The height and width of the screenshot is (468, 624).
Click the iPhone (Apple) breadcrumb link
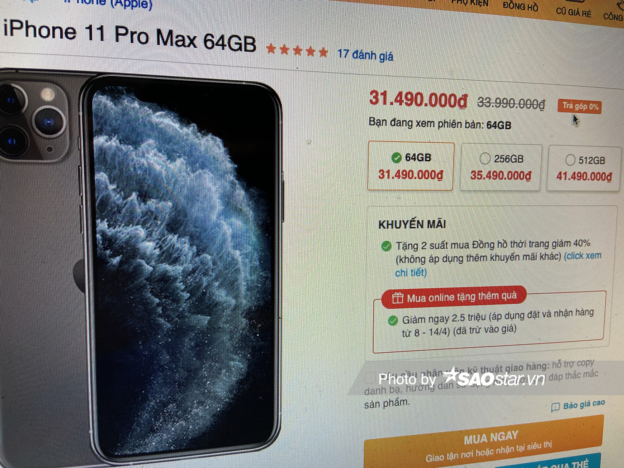[108, 3]
